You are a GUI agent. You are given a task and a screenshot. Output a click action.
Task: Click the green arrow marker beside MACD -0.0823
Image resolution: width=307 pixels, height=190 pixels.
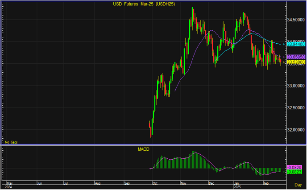(285, 171)
